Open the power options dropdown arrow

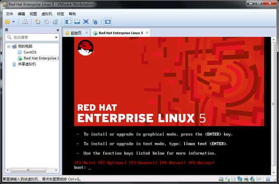[13, 22]
